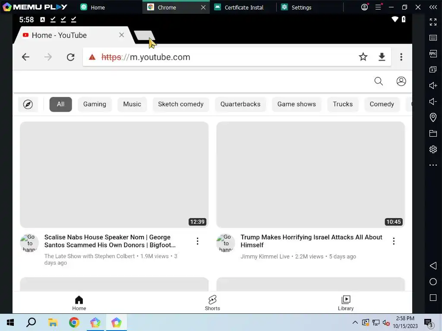The height and width of the screenshot is (331, 442).
Task: Select the Music filter chip
Action: tap(132, 104)
